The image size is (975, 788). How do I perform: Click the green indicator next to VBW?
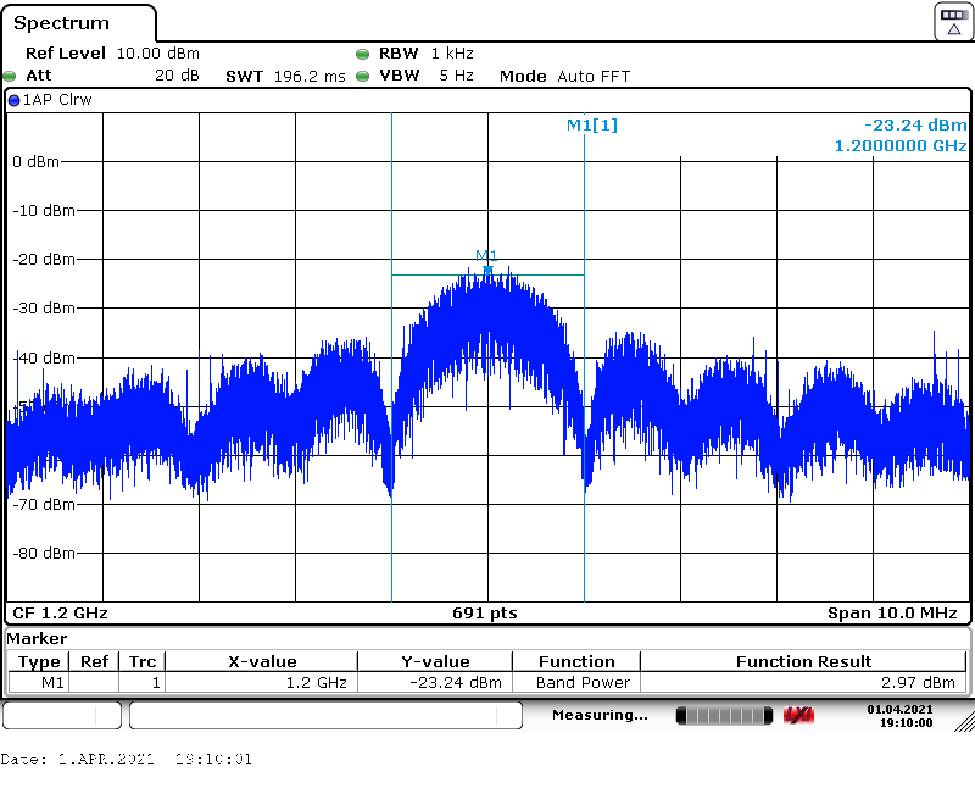(363, 76)
